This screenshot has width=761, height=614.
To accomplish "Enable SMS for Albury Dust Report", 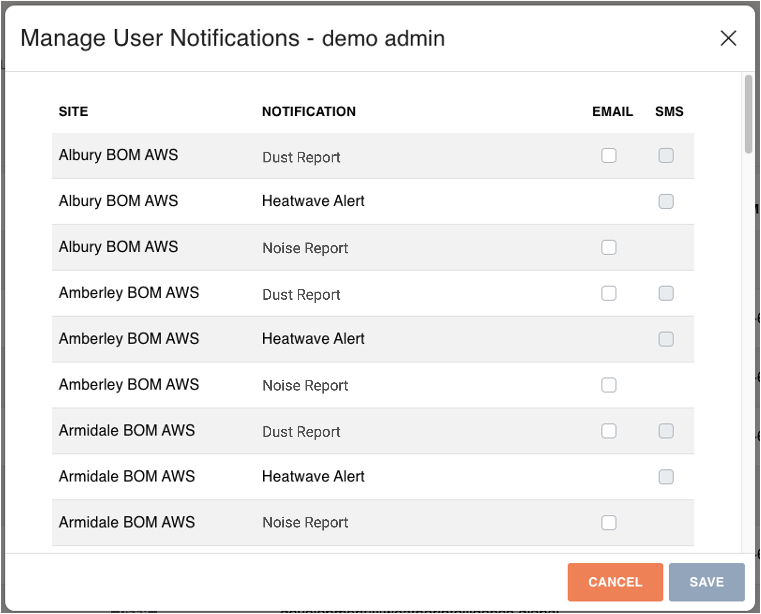I will (x=666, y=155).
